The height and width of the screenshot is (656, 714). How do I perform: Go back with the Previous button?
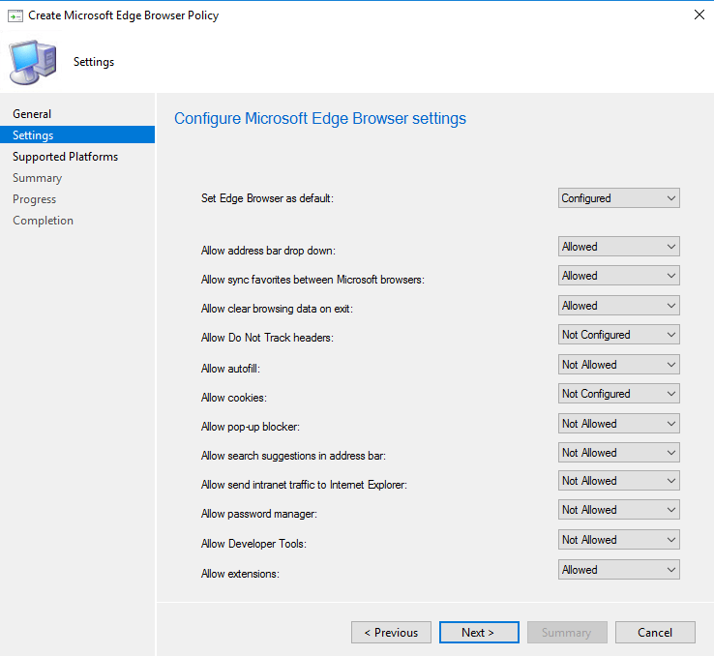click(x=391, y=633)
